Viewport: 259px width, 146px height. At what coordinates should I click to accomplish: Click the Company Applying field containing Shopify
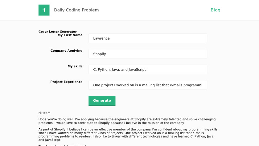[148, 54]
